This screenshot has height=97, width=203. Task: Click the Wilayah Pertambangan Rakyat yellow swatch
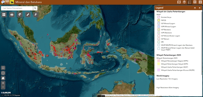click(159, 64)
